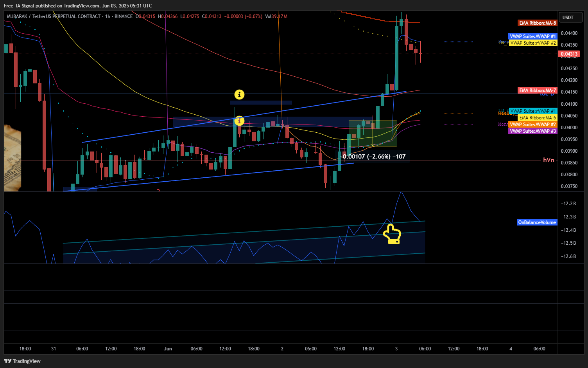Select the VWAP Suite:AVWAP #1 label

(x=533, y=36)
